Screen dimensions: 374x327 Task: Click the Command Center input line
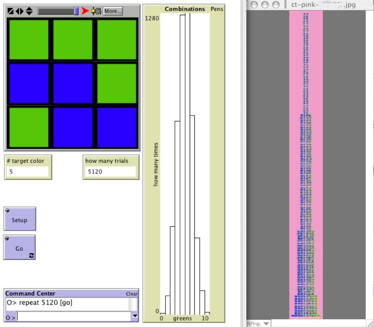(x=72, y=316)
